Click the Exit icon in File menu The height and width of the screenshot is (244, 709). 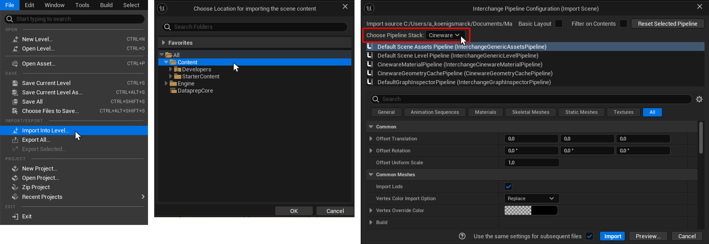pos(15,217)
